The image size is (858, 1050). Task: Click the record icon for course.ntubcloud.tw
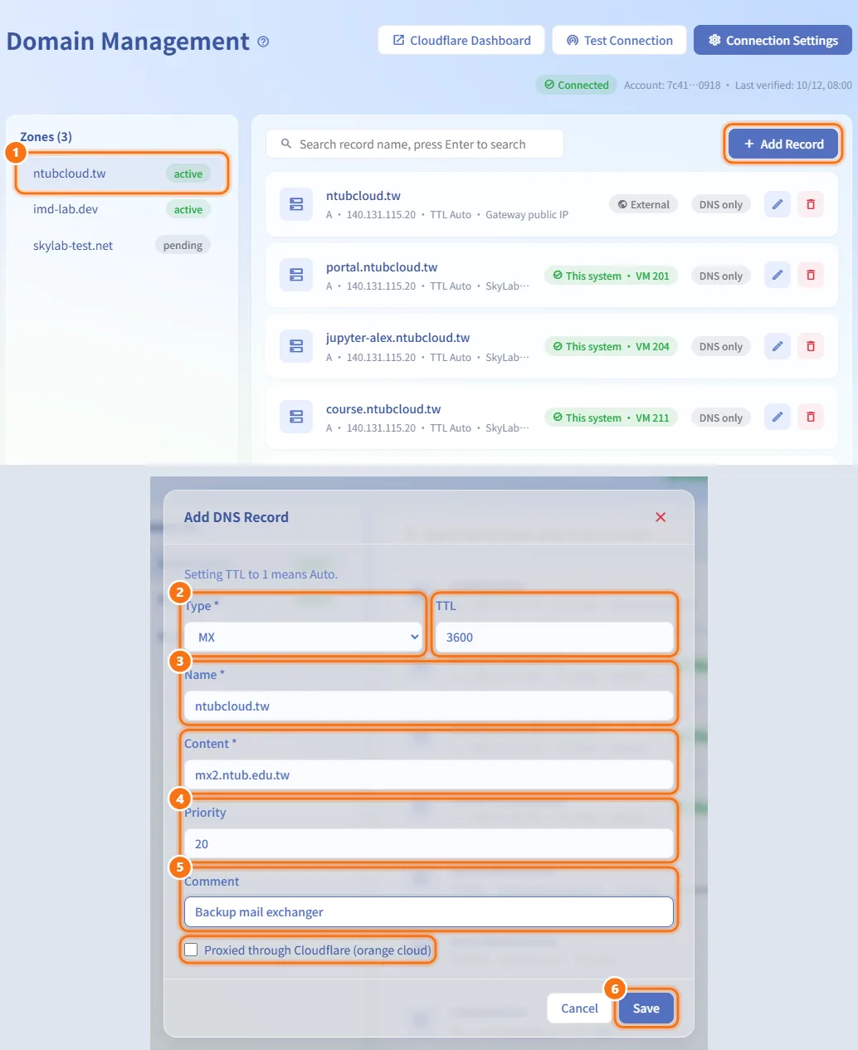[x=296, y=417]
